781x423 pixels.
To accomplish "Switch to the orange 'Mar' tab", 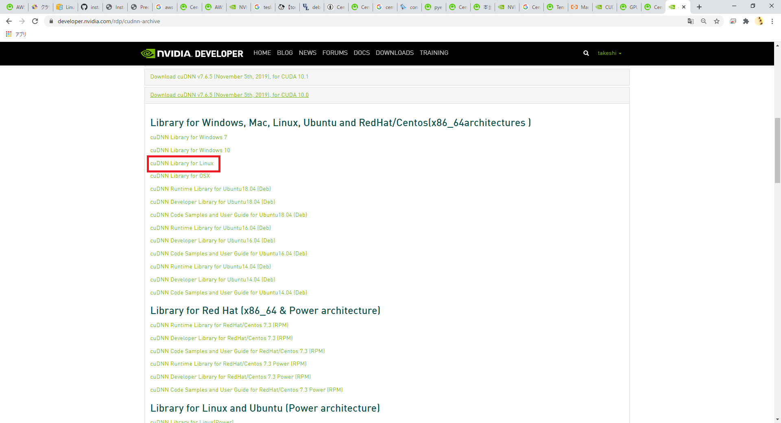I will click(x=580, y=7).
